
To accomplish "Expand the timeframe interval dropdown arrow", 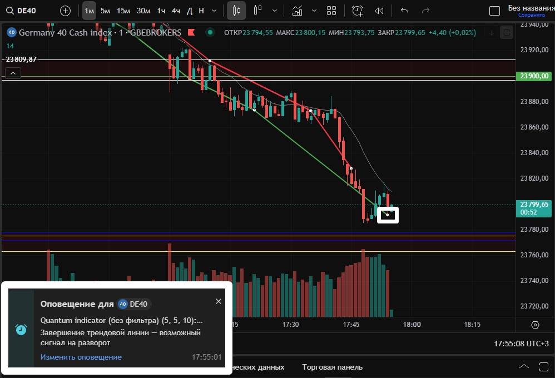I will coord(214,11).
